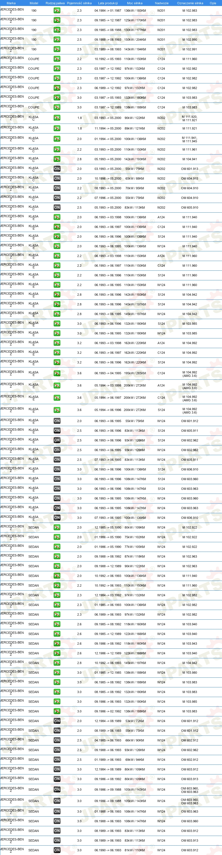Click the diesel ON icon in the 66kW / 90KM row

57,740
